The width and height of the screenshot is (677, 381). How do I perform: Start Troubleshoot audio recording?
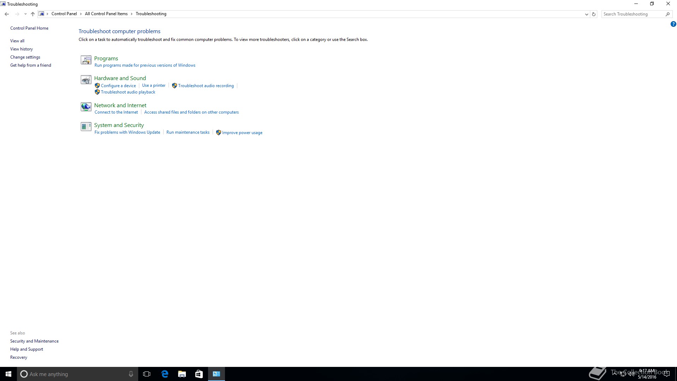(x=206, y=86)
